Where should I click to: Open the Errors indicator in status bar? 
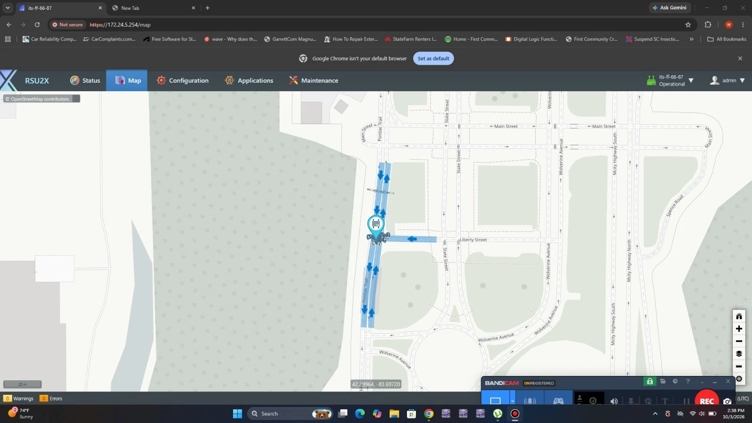click(x=51, y=399)
